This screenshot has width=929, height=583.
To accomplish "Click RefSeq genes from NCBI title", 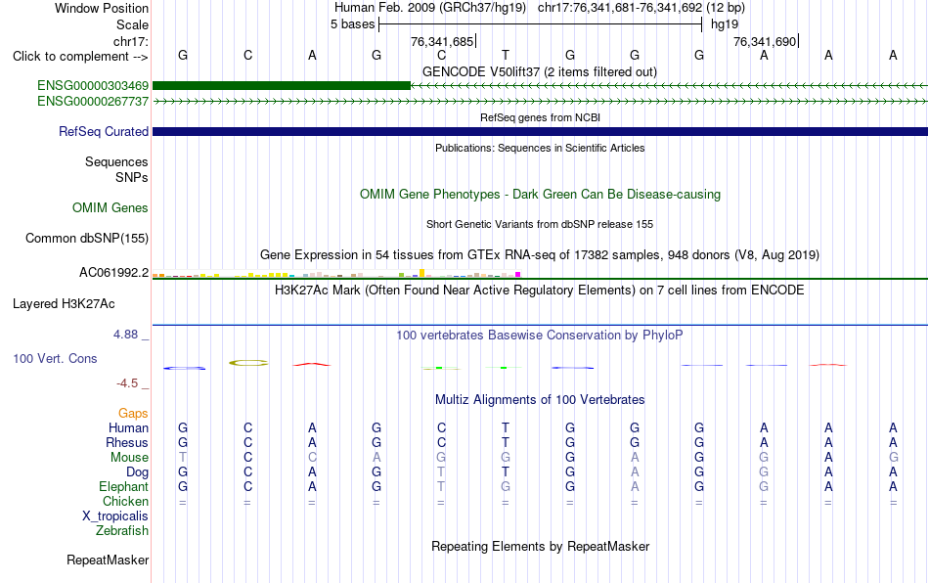I will pos(541,117).
